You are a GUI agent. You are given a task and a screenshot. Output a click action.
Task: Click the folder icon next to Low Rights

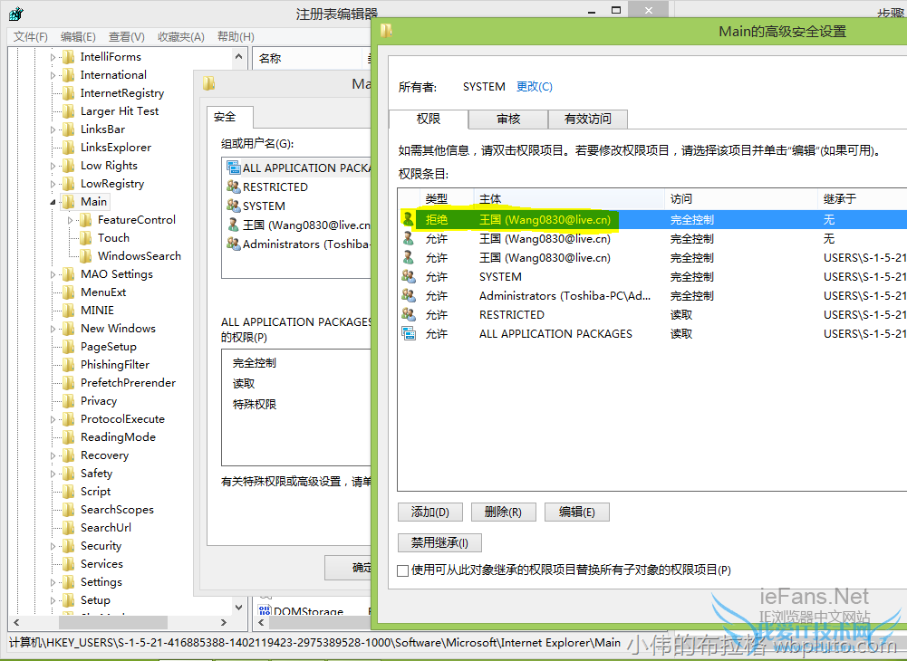[68, 166]
